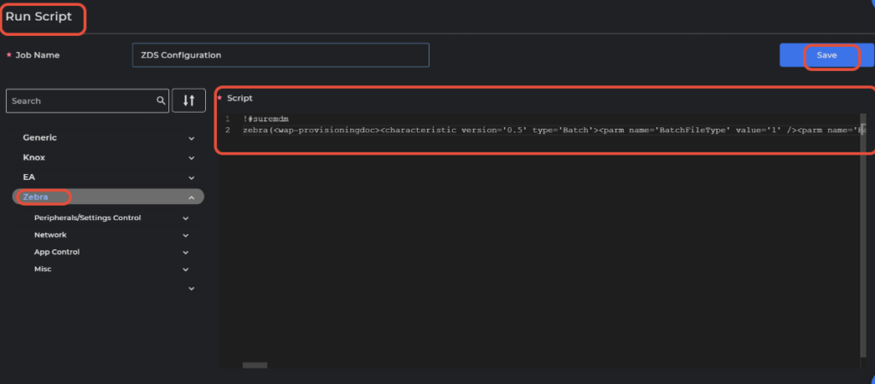Viewport: 875px width, 384px height.
Task: Collapse the Zebra category using its chevron
Action: [191, 198]
